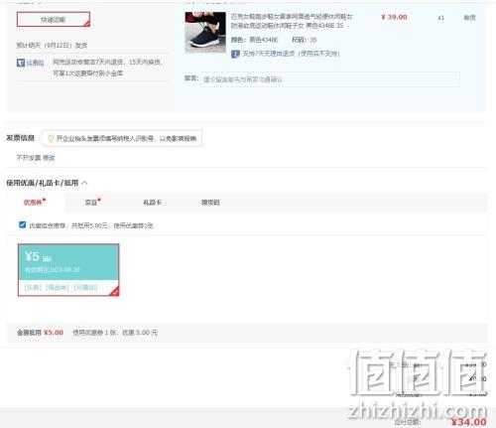
Task: Click the [可叠加] tag on the coupon
Action: pyautogui.click(x=85, y=287)
